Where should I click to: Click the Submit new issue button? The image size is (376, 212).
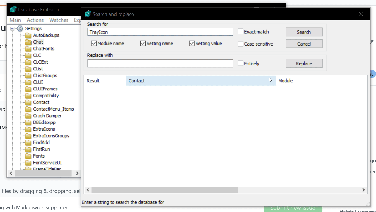tap(293, 208)
